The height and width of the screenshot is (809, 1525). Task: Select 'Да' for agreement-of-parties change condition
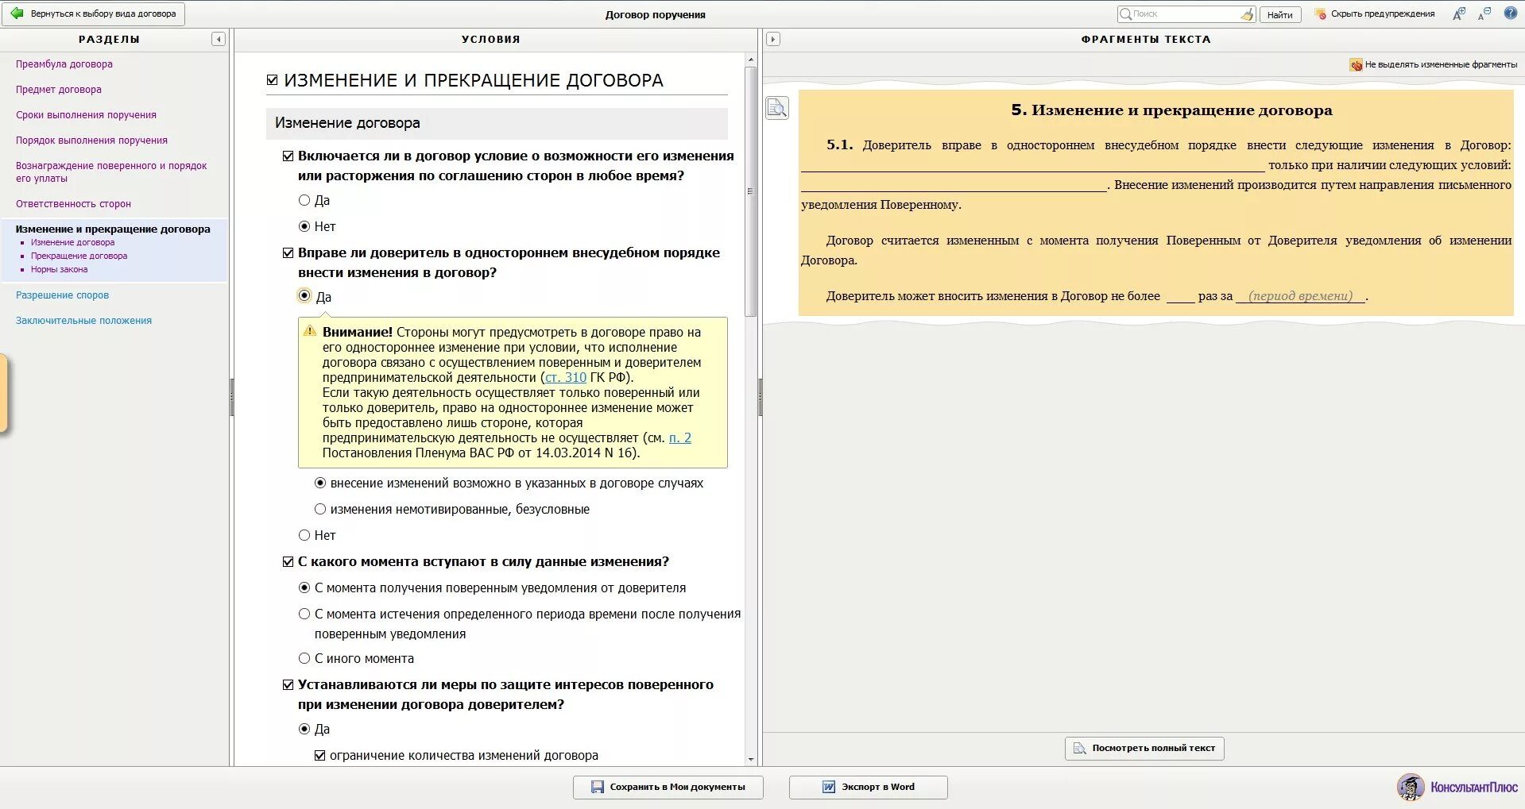tap(304, 200)
